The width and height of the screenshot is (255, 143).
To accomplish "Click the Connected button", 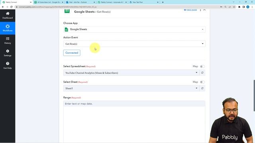I will [x=72, y=53].
